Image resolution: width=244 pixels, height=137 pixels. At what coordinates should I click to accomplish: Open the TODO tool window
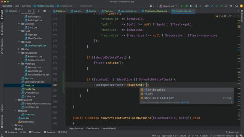63,132
